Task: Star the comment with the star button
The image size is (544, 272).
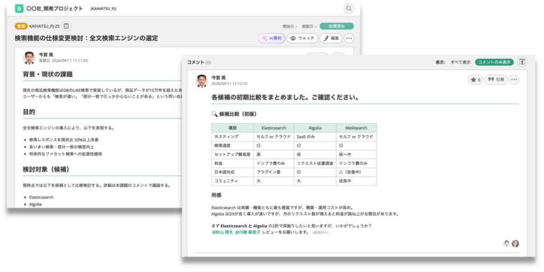Action: (x=475, y=80)
